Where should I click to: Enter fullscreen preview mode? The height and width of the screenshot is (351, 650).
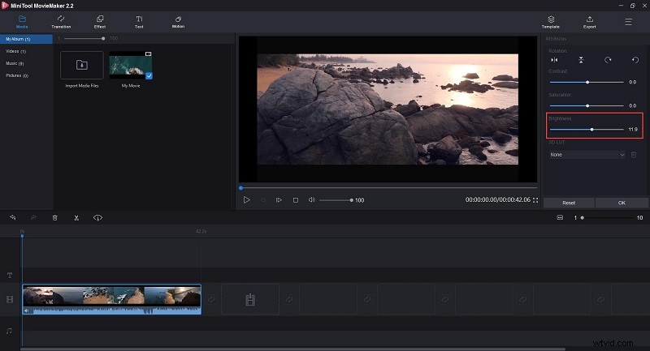tap(535, 200)
